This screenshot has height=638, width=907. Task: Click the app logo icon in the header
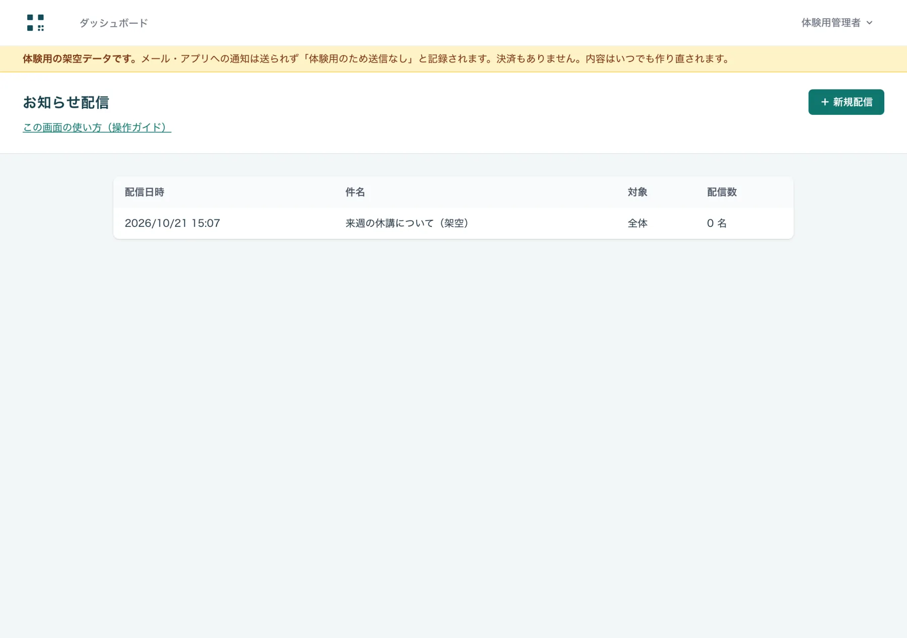(35, 23)
